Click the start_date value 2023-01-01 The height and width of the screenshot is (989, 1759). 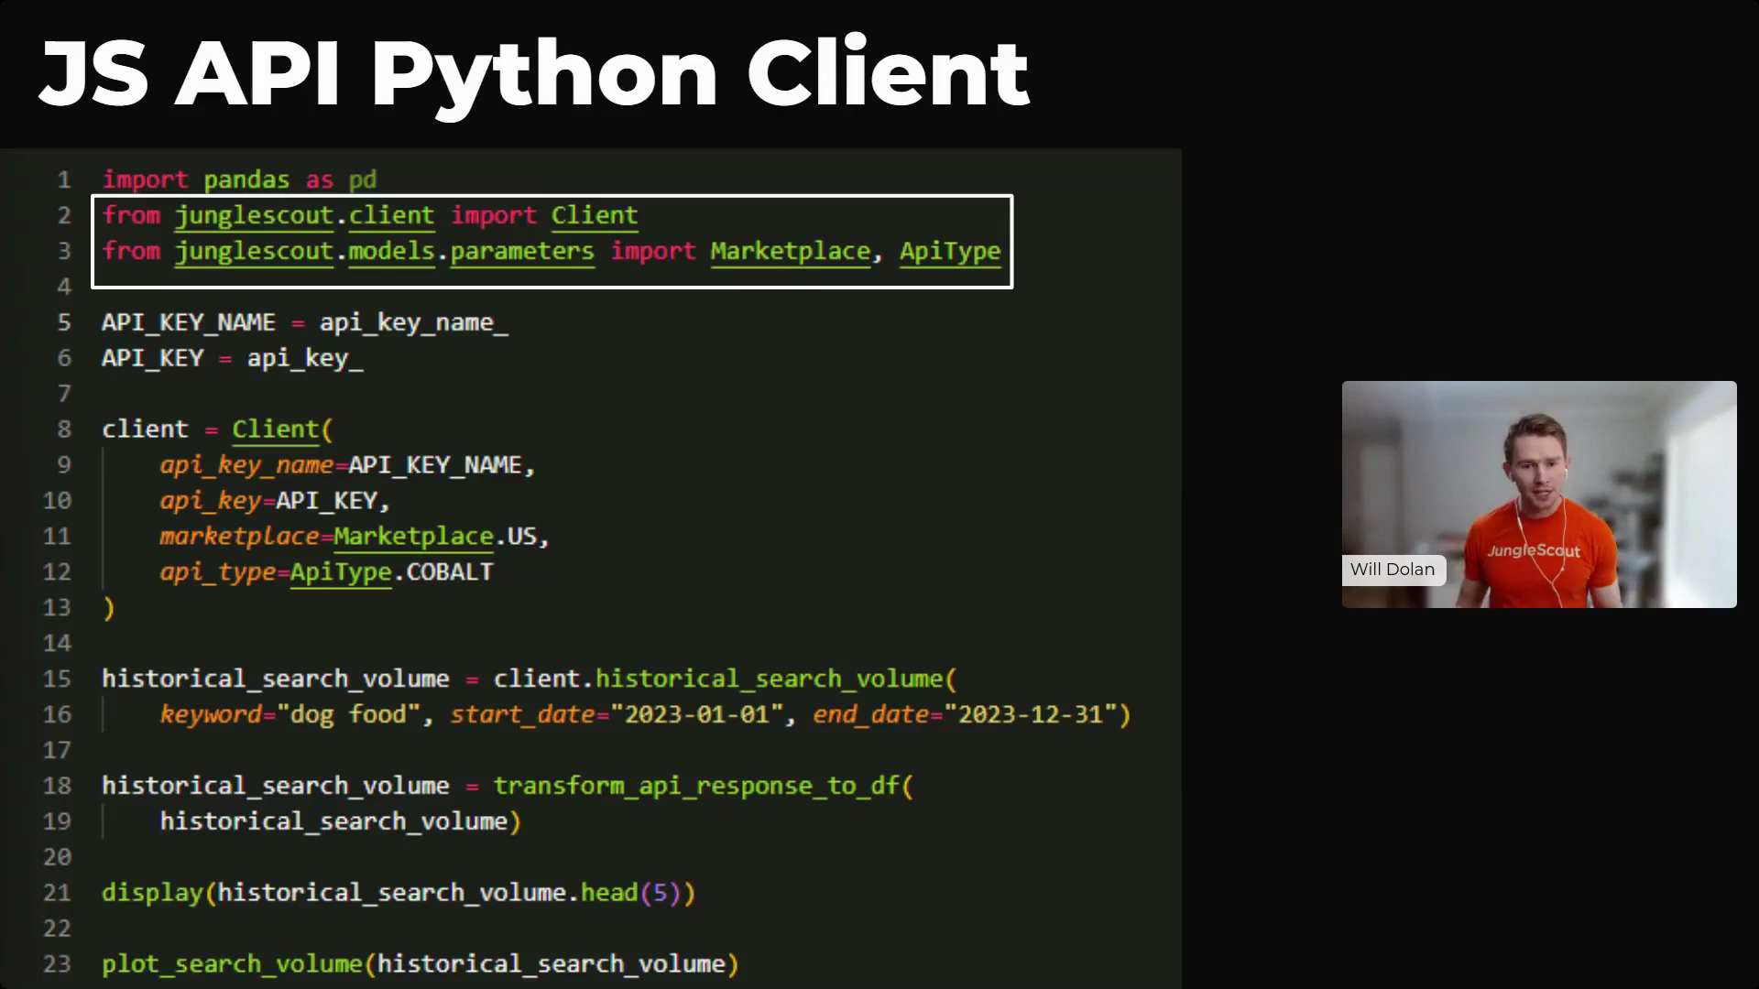(700, 714)
